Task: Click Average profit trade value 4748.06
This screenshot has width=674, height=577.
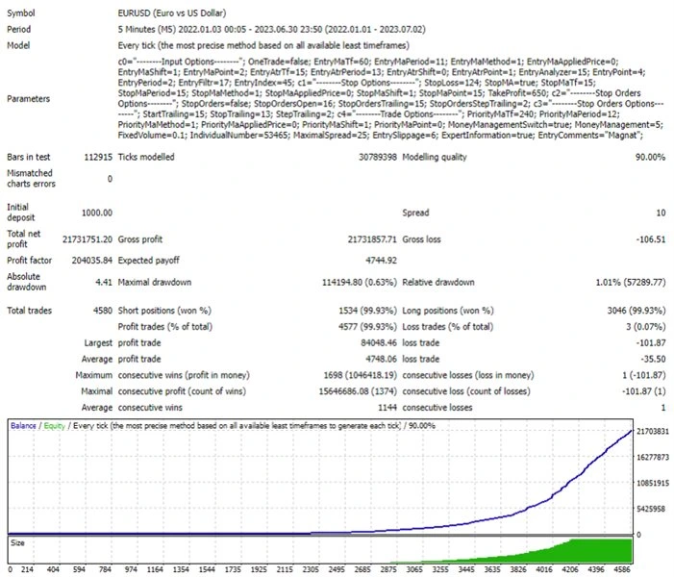Action: (x=381, y=359)
